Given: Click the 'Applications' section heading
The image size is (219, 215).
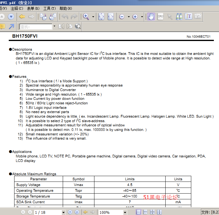Looking at the screenshot, I should [22, 152].
